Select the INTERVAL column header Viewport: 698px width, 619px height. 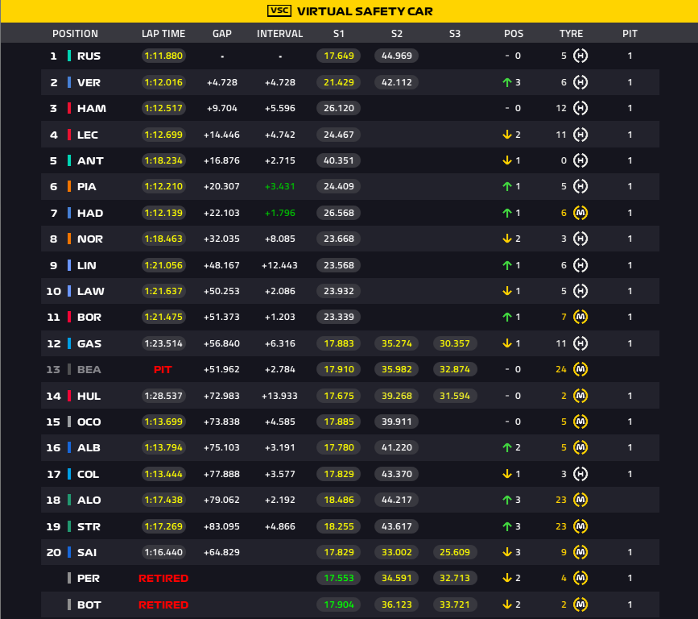[279, 34]
